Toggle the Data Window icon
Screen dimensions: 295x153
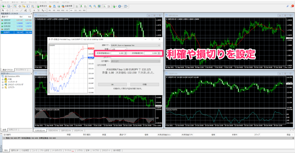(20, 6)
